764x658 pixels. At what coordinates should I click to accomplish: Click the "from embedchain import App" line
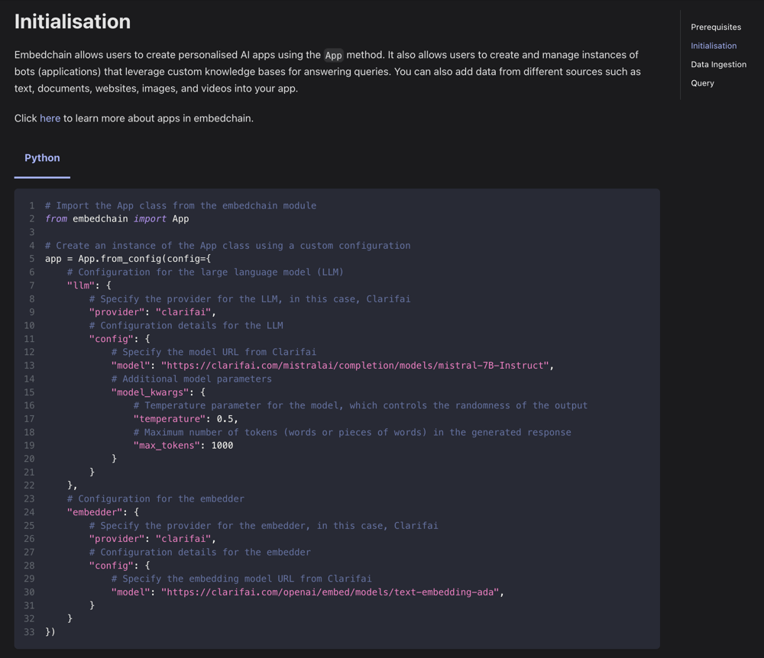tap(117, 219)
